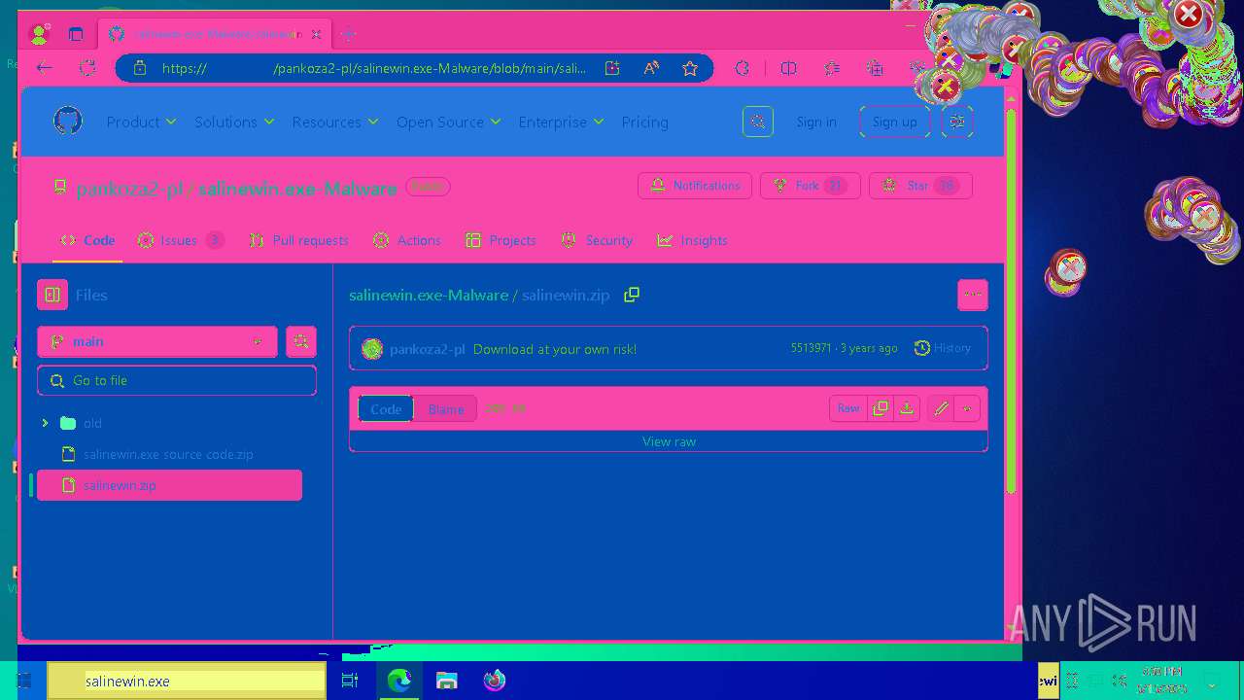Open commit 5513971 link
Viewport: 1244px width, 700px height.
click(811, 348)
